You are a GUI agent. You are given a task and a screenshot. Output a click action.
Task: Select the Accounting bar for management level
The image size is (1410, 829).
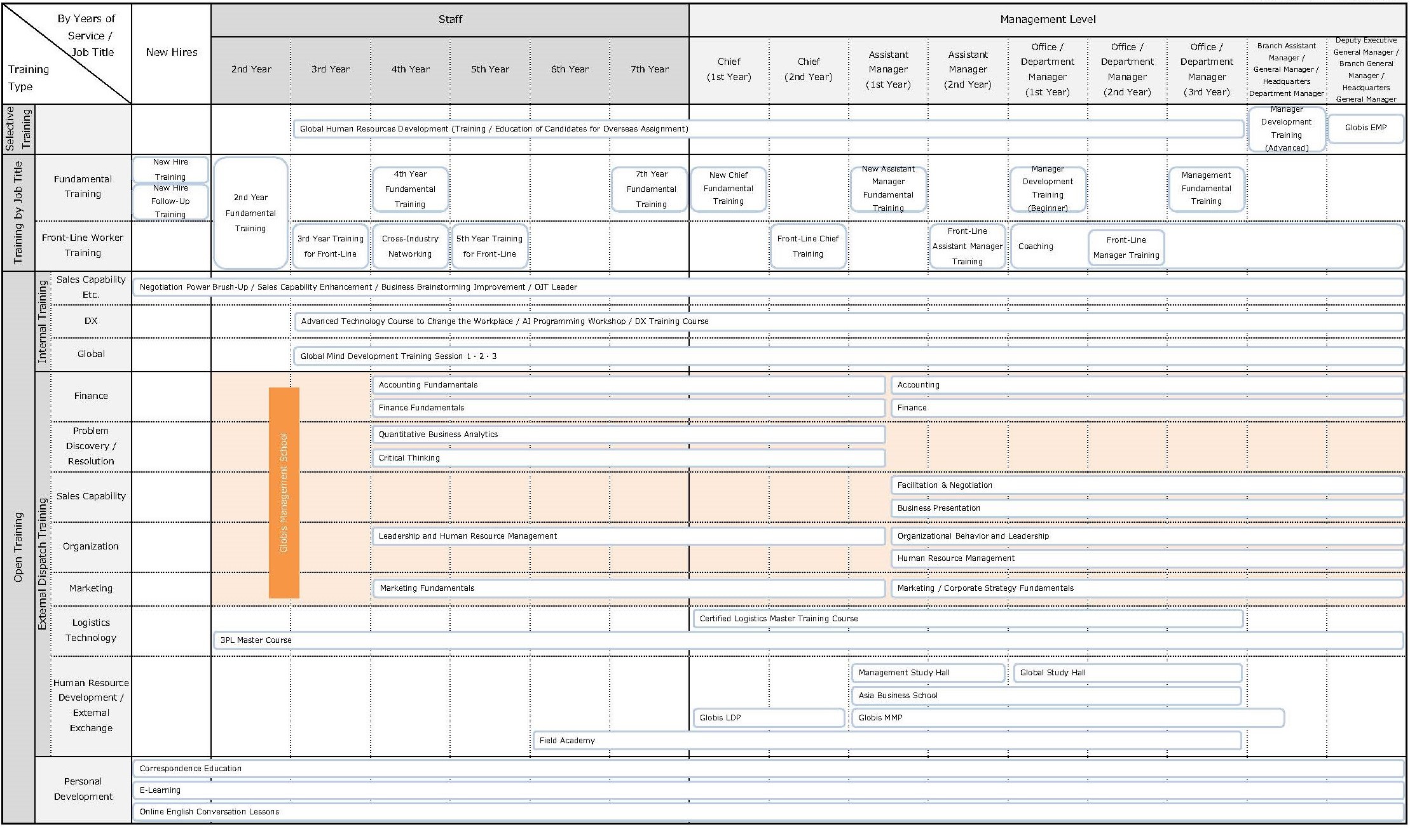pyautogui.click(x=1147, y=385)
